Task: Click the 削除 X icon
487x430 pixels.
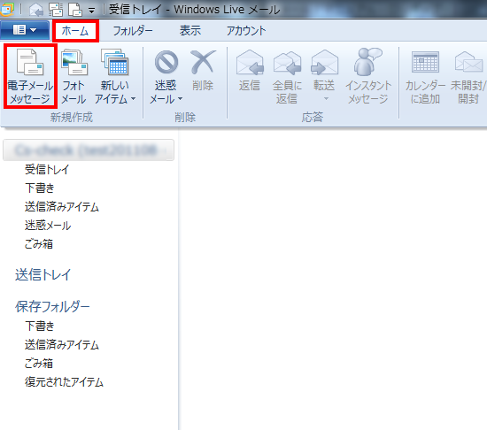Action: [203, 62]
